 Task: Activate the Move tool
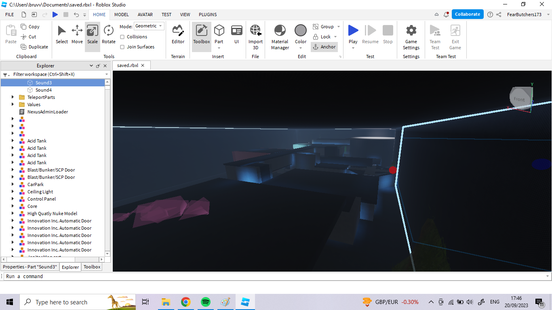[x=77, y=34]
